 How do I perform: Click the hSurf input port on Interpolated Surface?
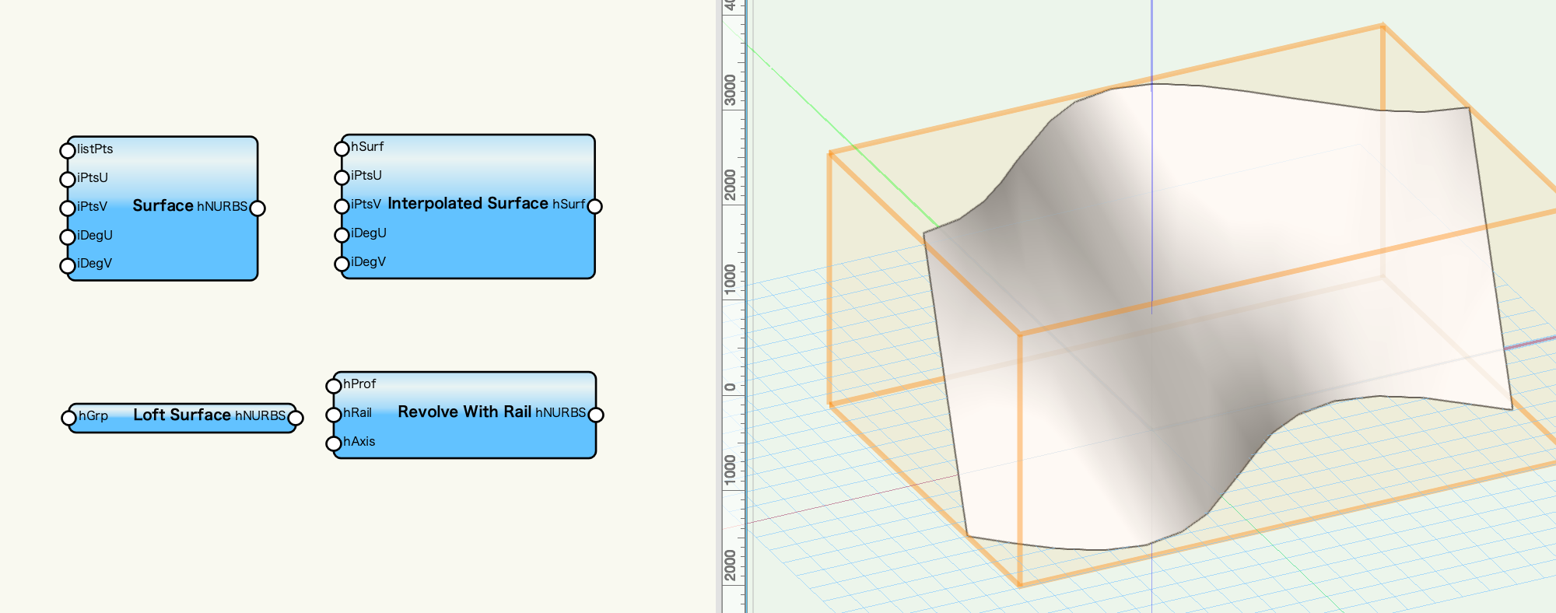(x=342, y=148)
